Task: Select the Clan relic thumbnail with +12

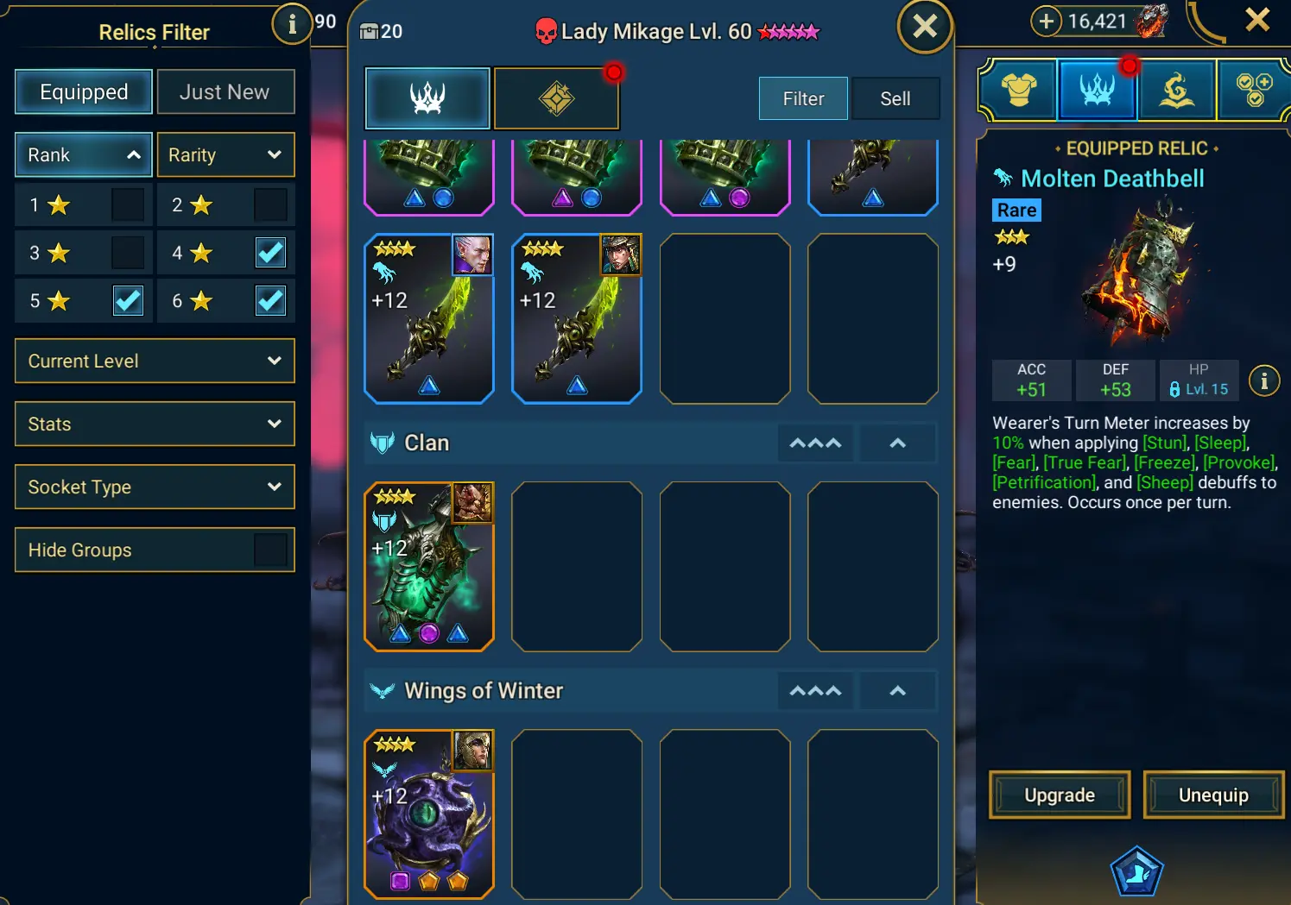Action: pos(429,567)
